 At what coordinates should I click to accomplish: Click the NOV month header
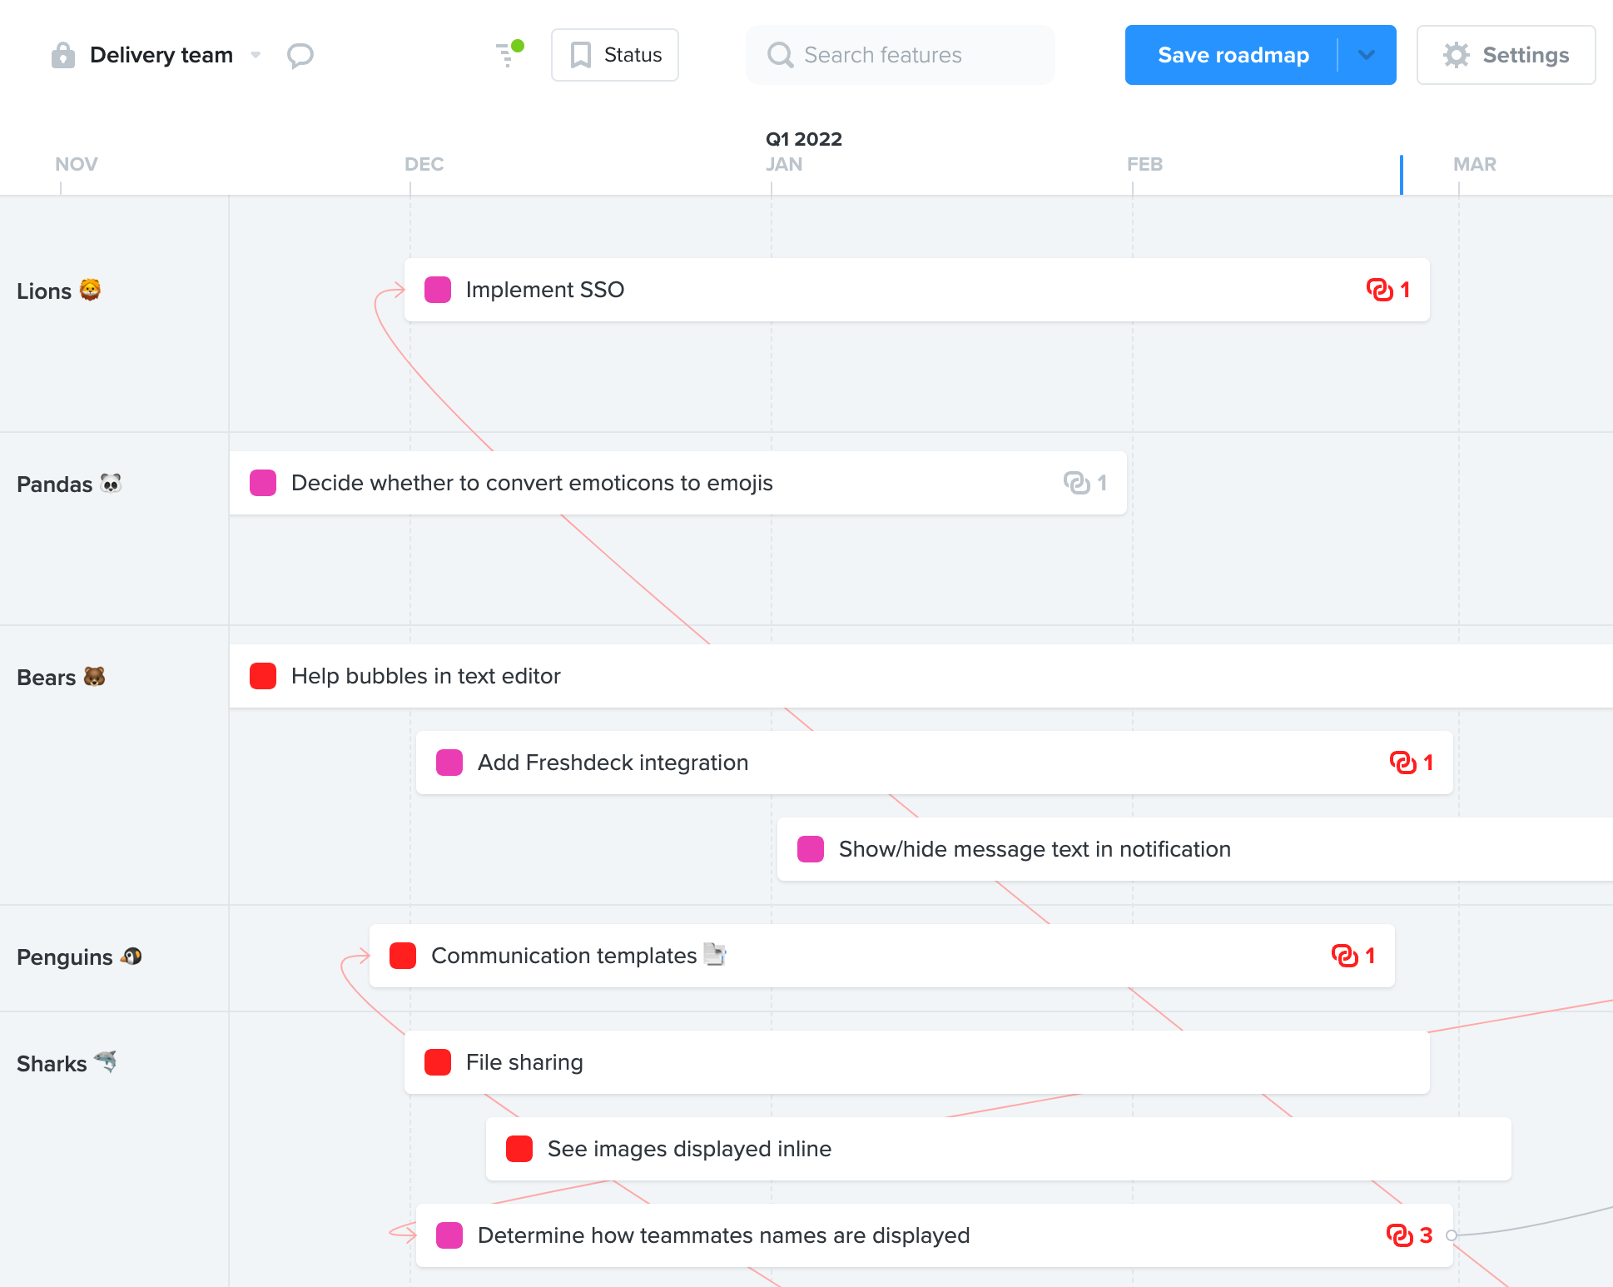(77, 164)
